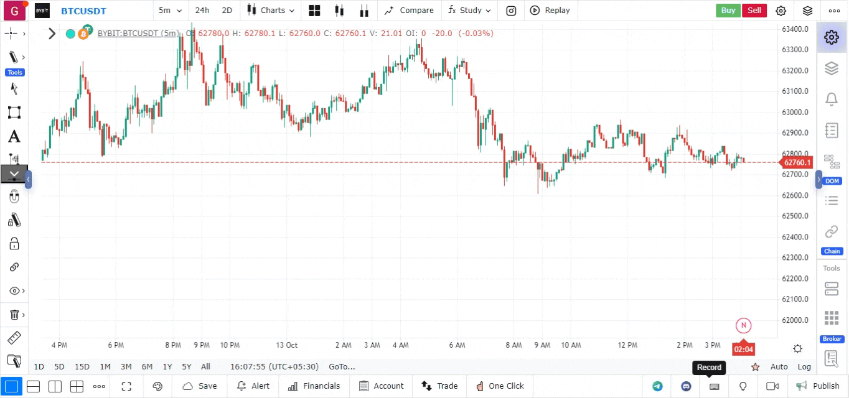Expand the Charts type dropdown

pos(271,11)
